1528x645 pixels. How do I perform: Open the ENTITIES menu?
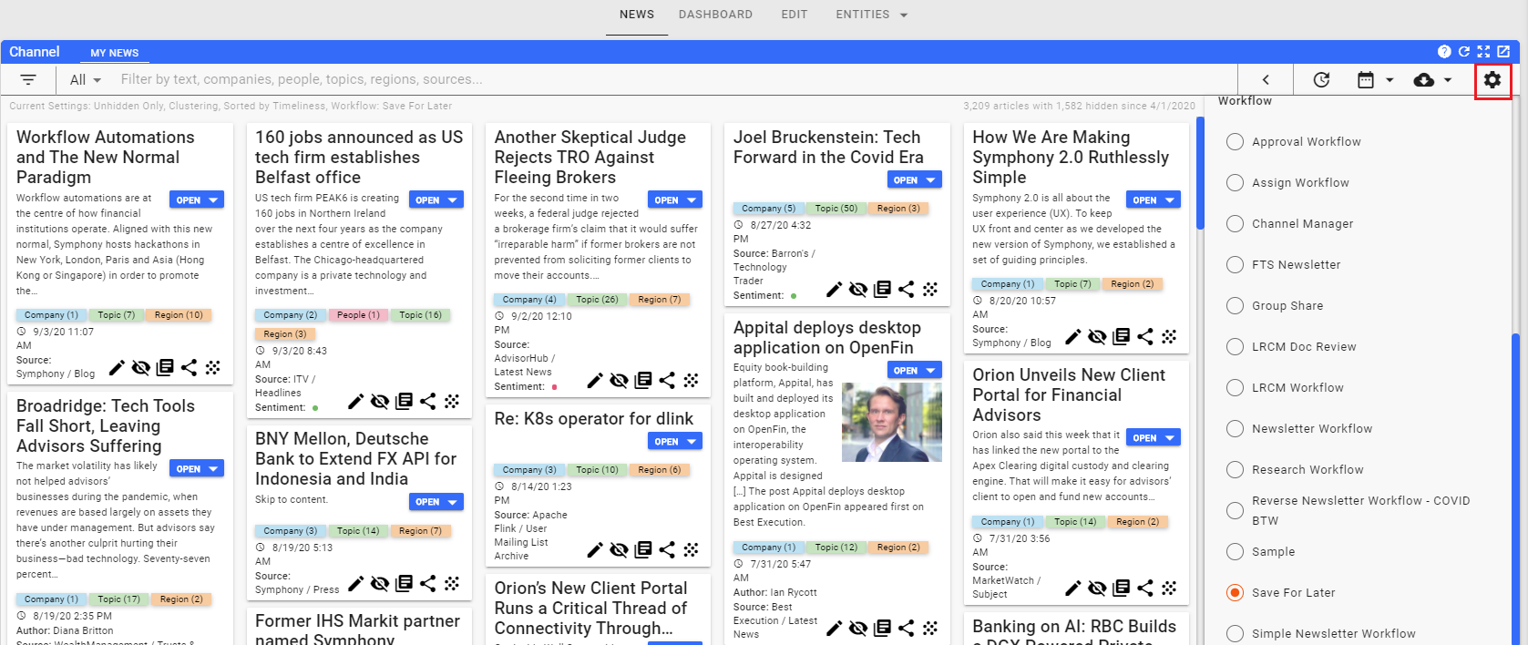pos(872,15)
